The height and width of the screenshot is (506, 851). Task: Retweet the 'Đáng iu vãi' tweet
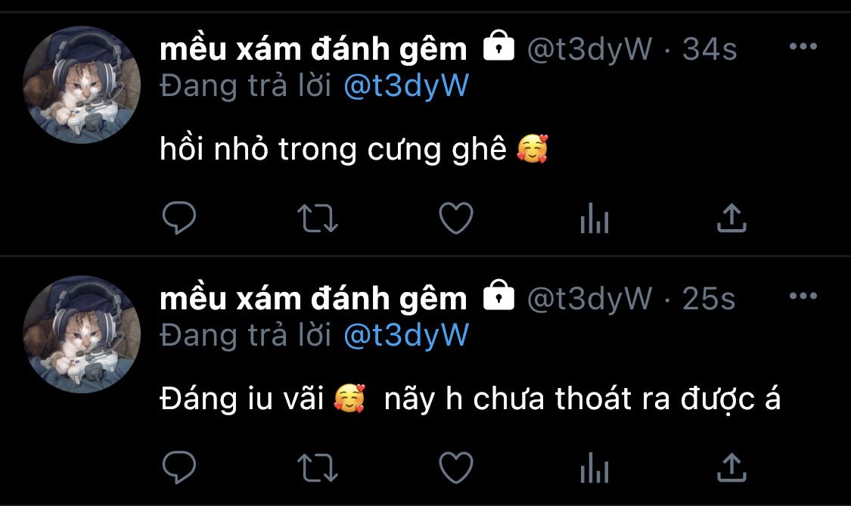point(318,467)
